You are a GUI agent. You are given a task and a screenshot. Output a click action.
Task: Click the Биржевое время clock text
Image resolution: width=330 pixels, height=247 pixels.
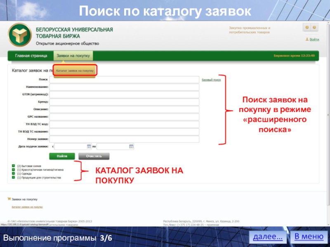pos(294,56)
